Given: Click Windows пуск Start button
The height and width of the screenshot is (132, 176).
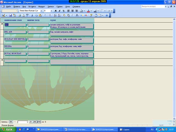Looking at the screenshot, I should click(8, 130).
